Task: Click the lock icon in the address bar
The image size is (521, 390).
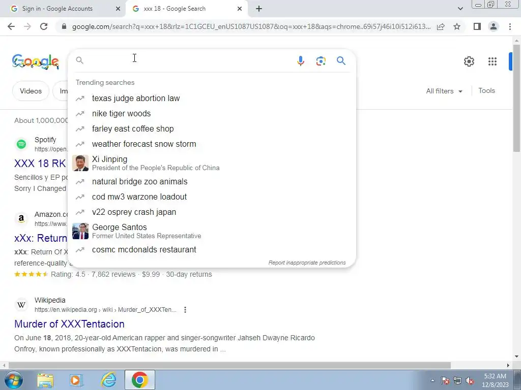Action: pos(64,26)
